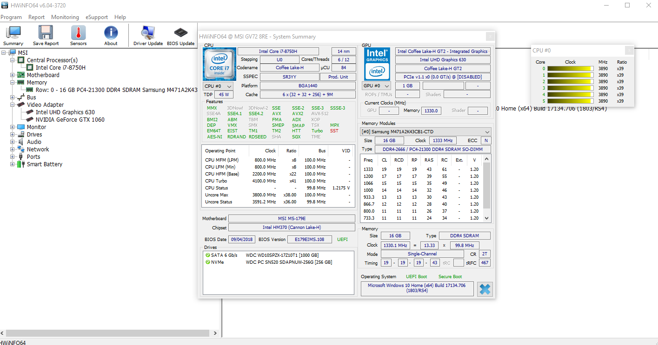Click the Smart Battery icon

(20, 164)
